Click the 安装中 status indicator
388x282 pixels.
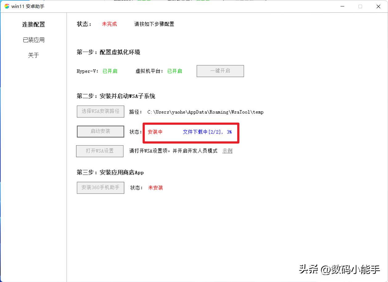coord(155,132)
